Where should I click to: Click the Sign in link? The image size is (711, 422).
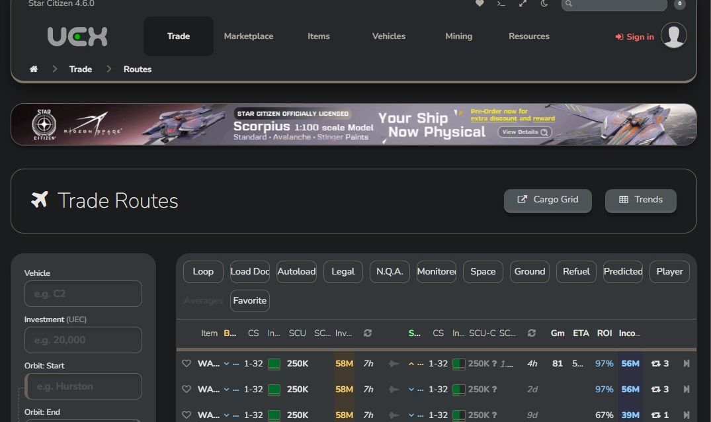[x=634, y=36]
